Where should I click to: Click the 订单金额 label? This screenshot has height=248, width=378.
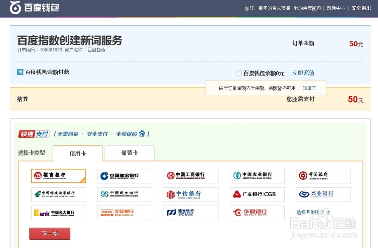303,43
